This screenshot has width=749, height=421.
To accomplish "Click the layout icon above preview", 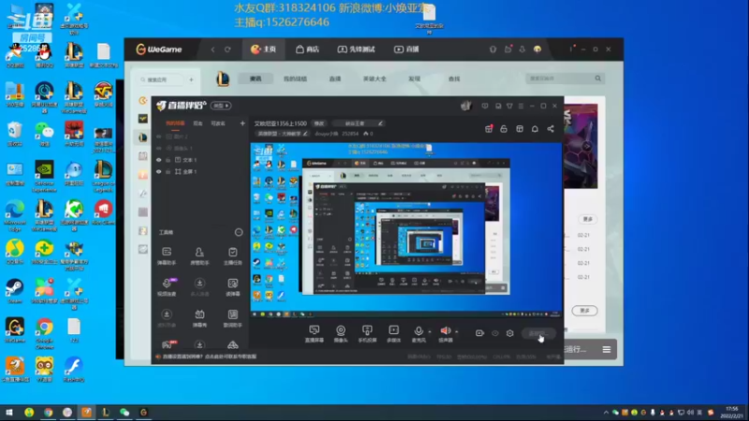I will (x=520, y=129).
